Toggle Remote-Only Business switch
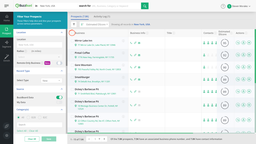Viewport: 256px width, 144px height. [x=59, y=63]
